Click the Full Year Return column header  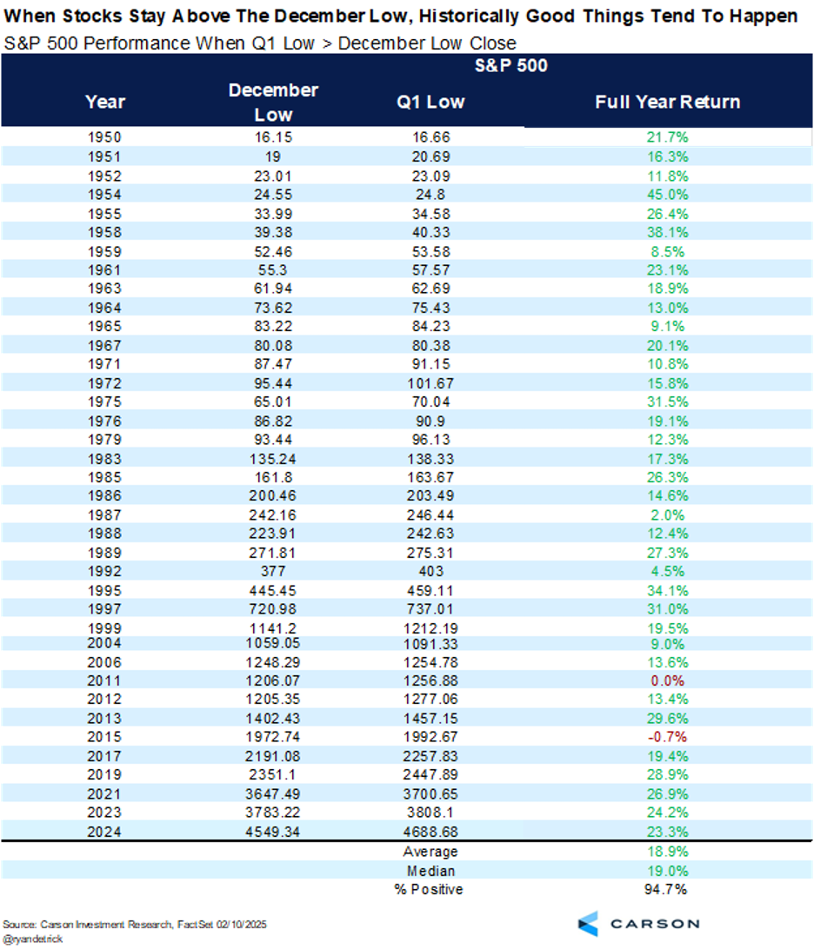pos(667,102)
